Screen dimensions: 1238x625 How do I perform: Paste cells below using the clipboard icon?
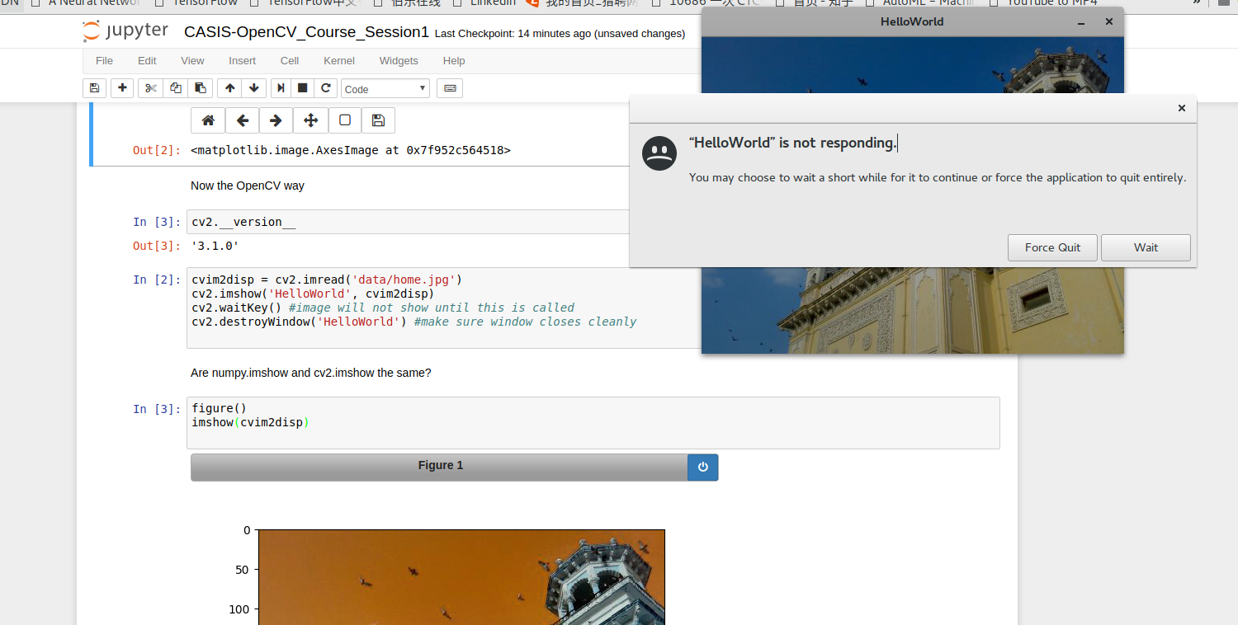pos(200,88)
